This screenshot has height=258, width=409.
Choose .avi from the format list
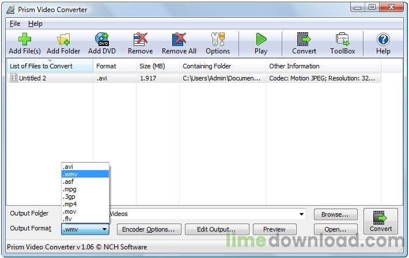click(x=85, y=167)
